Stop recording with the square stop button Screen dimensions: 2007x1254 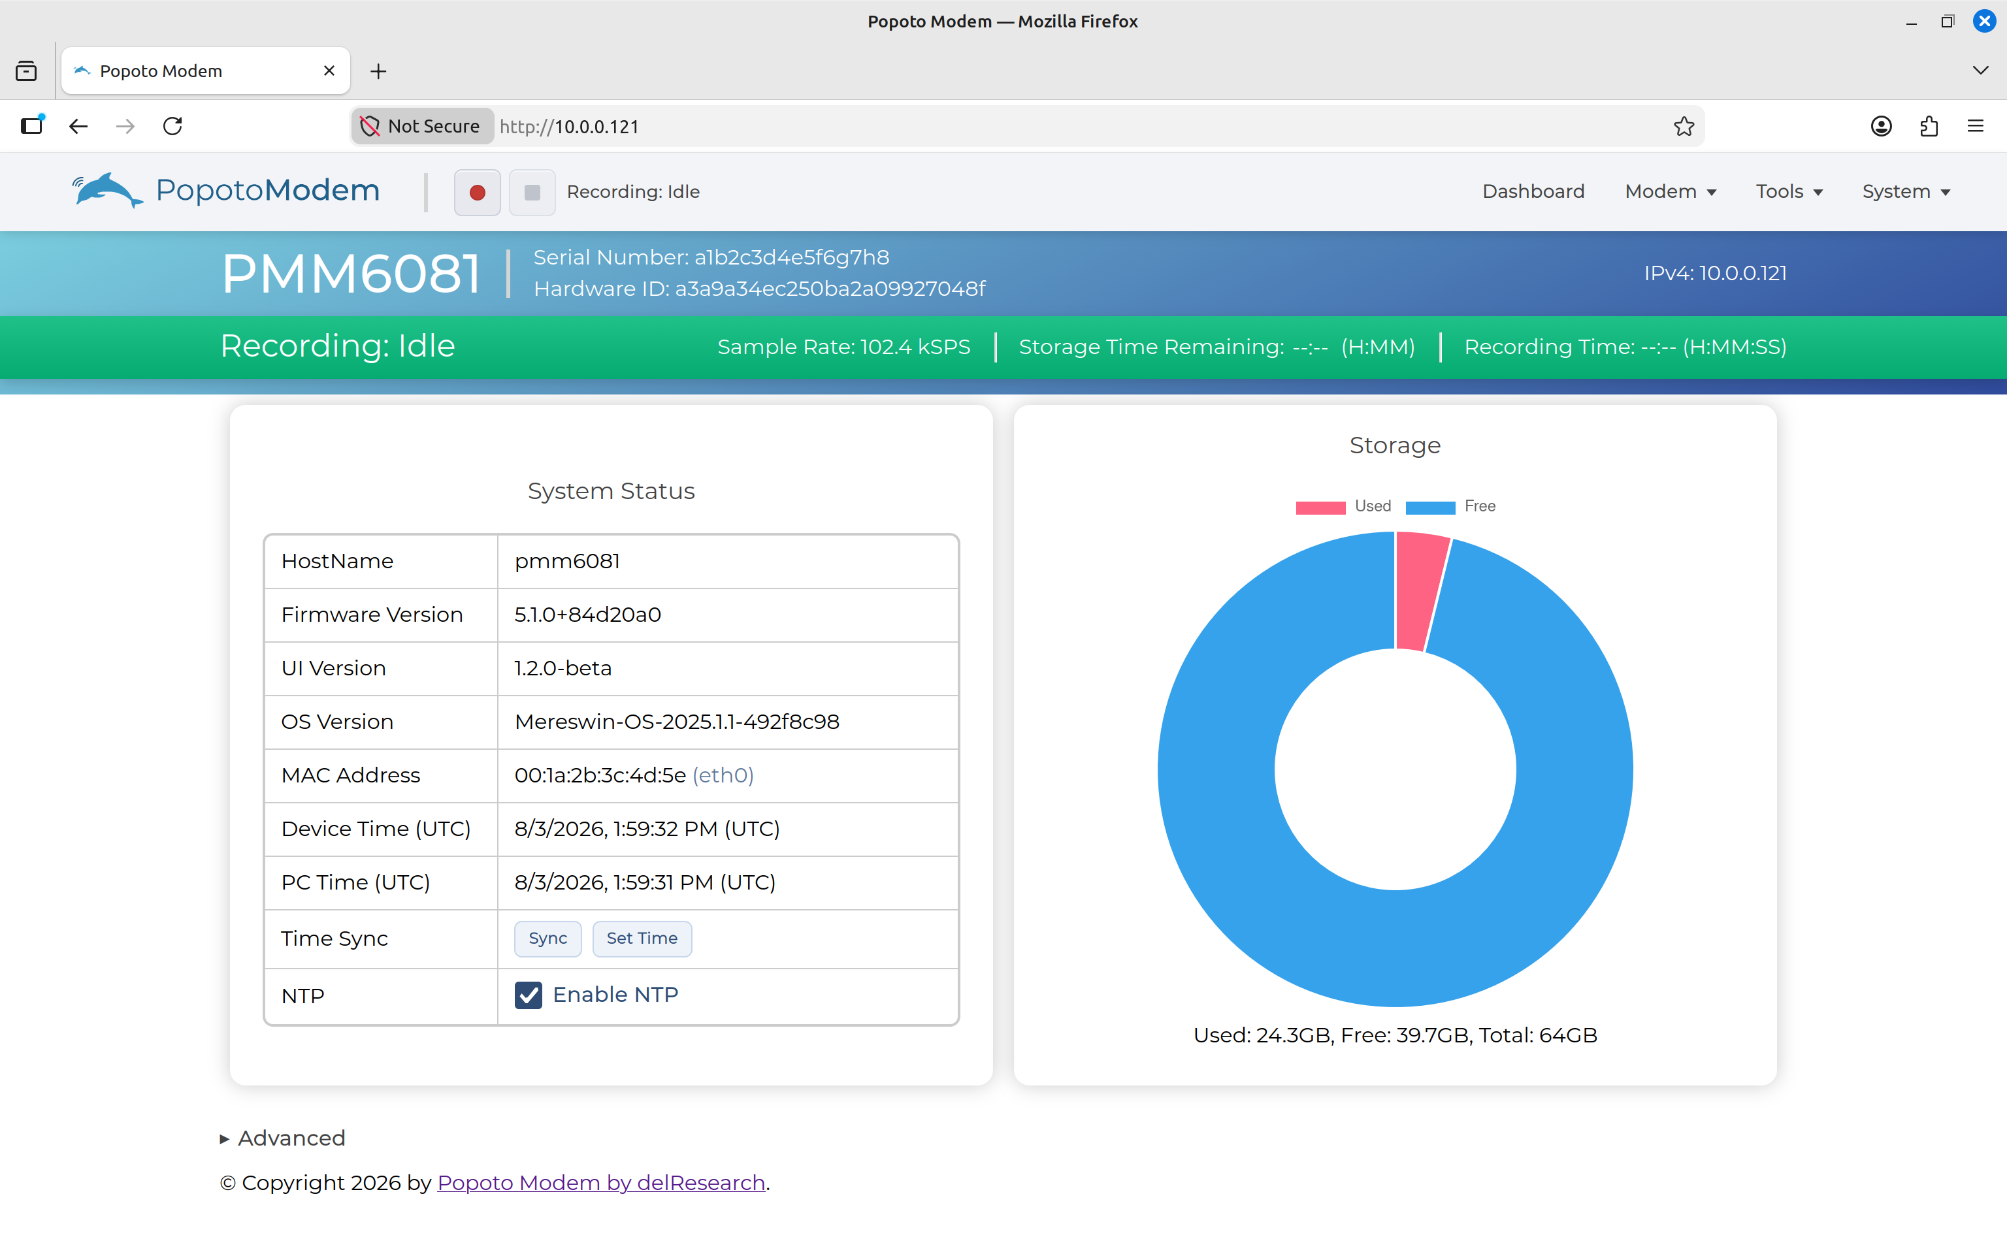[x=532, y=193]
